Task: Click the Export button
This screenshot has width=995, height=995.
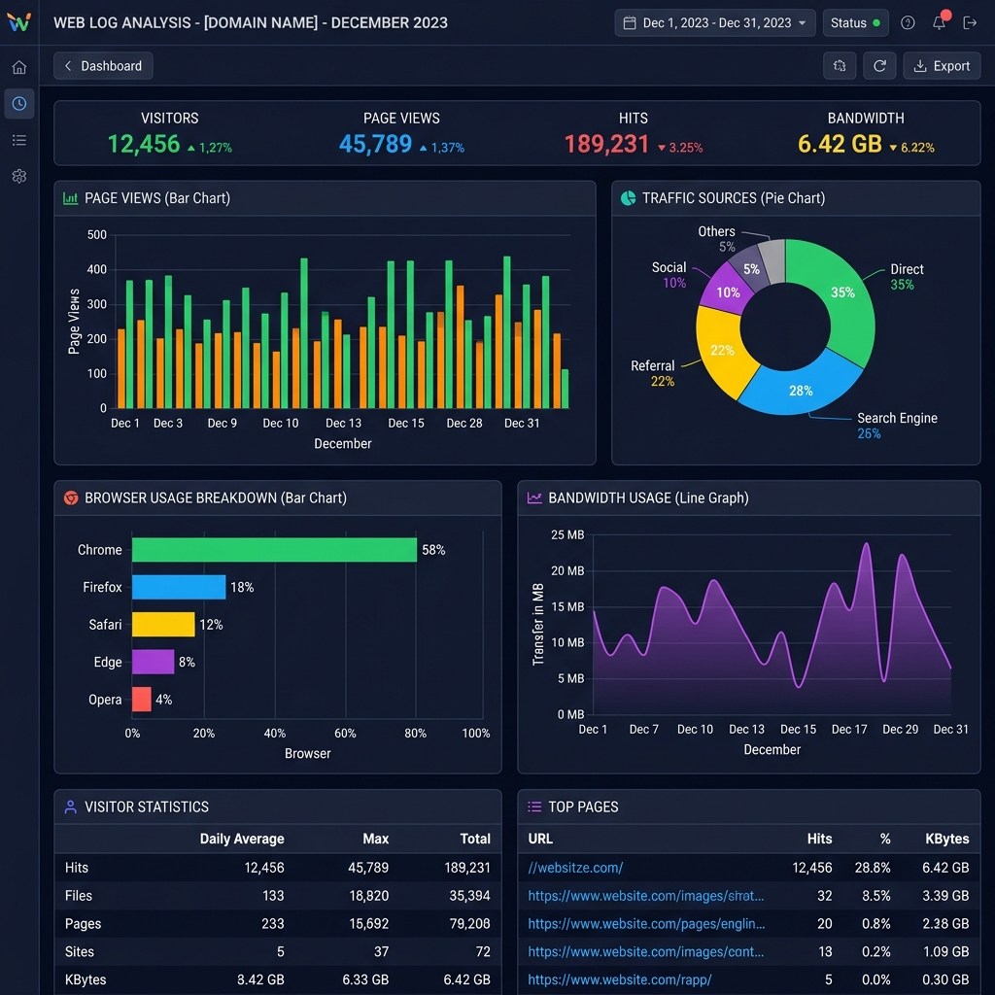Action: pyautogui.click(x=942, y=66)
